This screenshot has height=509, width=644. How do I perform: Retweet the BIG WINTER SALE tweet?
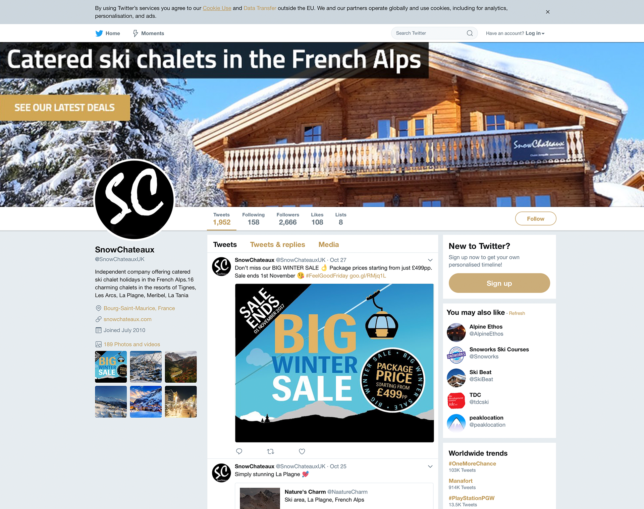pos(271,451)
